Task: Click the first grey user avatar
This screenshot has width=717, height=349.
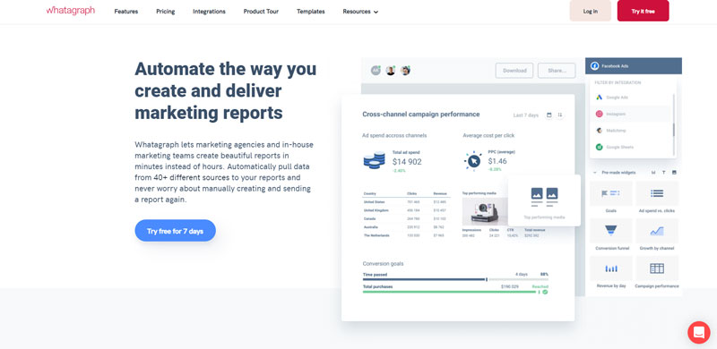Action: point(376,71)
